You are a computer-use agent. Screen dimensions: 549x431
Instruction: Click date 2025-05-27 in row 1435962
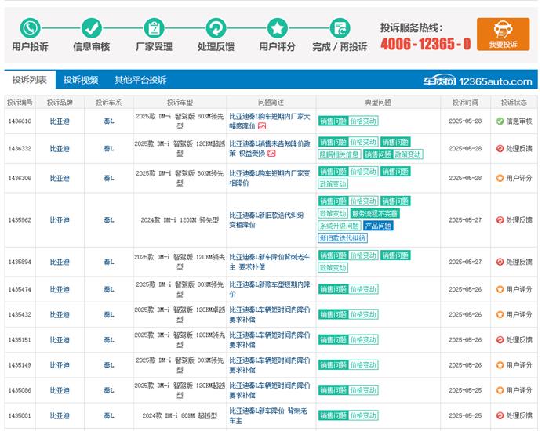tap(465, 220)
